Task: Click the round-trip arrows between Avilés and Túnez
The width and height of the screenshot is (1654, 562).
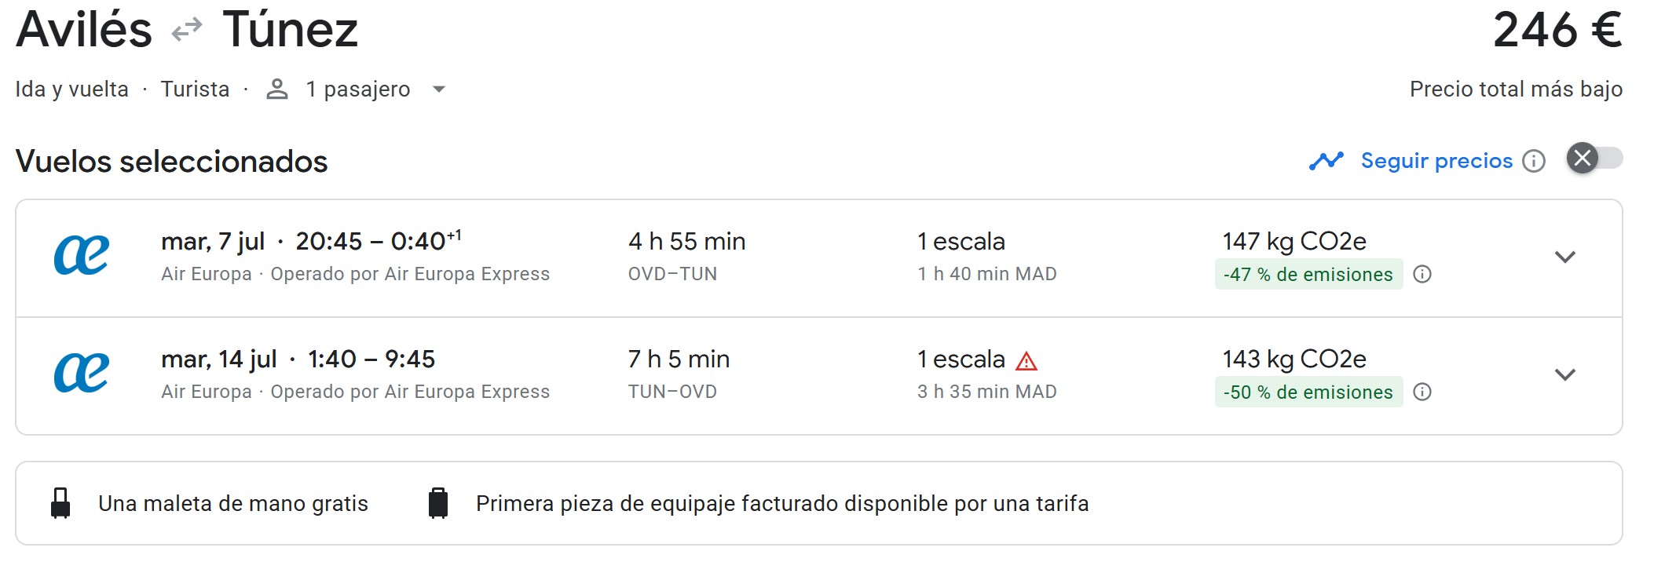Action: click(x=187, y=31)
